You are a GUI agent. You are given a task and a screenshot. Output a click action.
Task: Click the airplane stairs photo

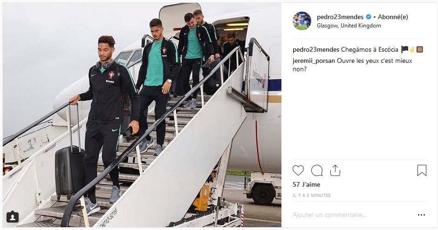(x=142, y=115)
